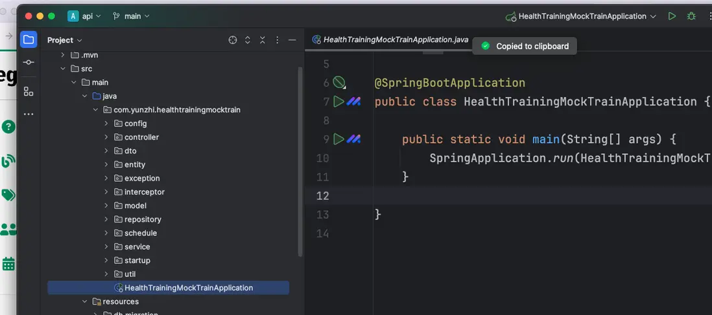Collapse the java source folder

84,96
